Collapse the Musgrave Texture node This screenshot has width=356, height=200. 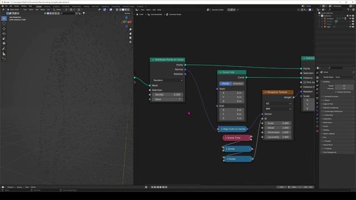pos(265,92)
